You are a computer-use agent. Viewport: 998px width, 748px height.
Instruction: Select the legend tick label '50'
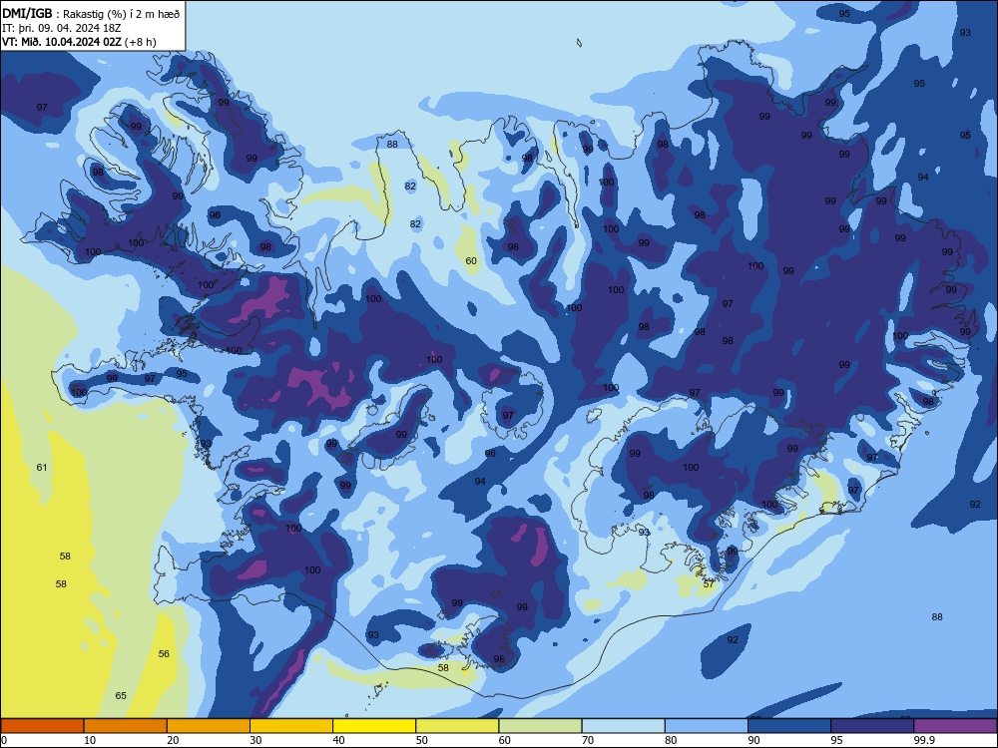(422, 740)
